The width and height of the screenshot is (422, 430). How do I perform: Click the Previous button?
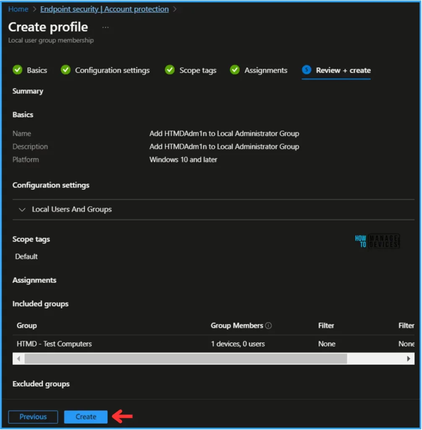click(x=33, y=417)
